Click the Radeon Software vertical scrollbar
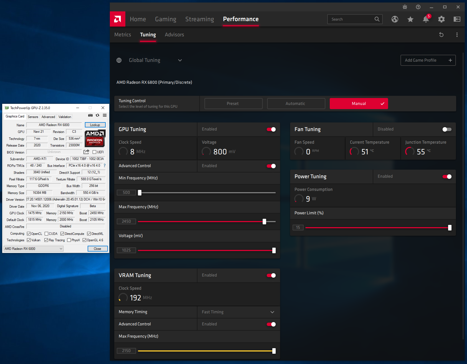 (x=463, y=196)
